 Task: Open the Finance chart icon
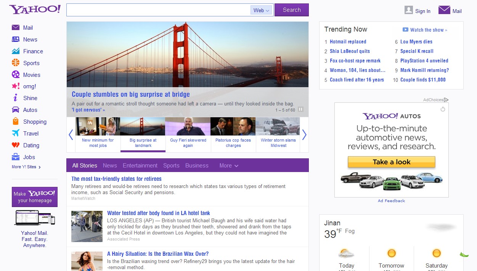pos(16,51)
